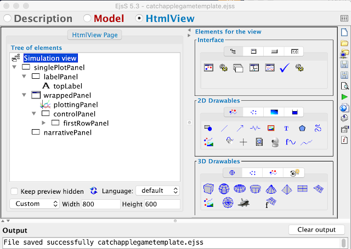Click the refresh preview icon beside Language
The height and width of the screenshot is (249, 351).
pyautogui.click(x=94, y=190)
